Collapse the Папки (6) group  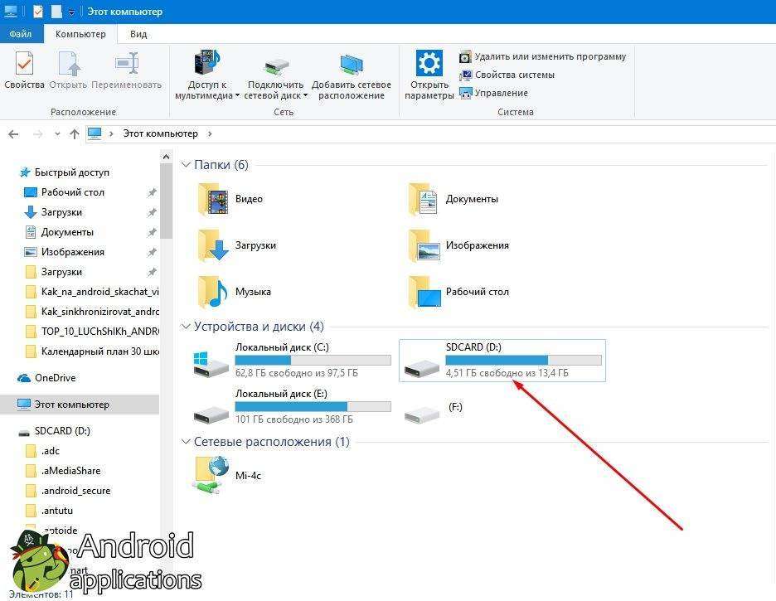(x=186, y=165)
